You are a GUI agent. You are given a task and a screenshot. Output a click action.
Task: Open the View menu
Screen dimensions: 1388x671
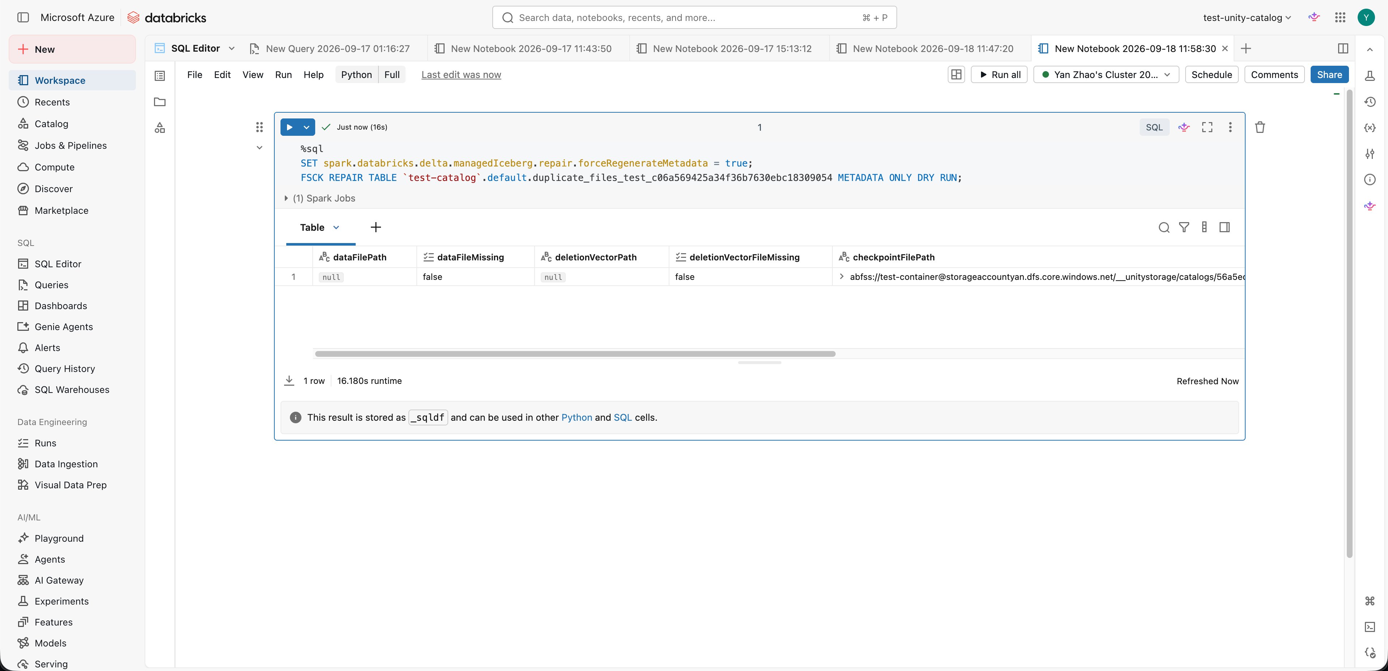(x=253, y=74)
